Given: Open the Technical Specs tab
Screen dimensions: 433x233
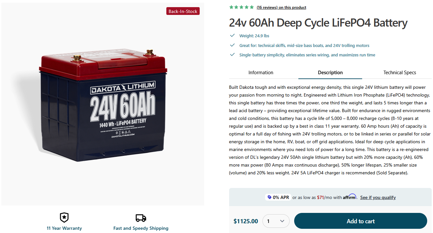Looking at the screenshot, I should 400,73.
